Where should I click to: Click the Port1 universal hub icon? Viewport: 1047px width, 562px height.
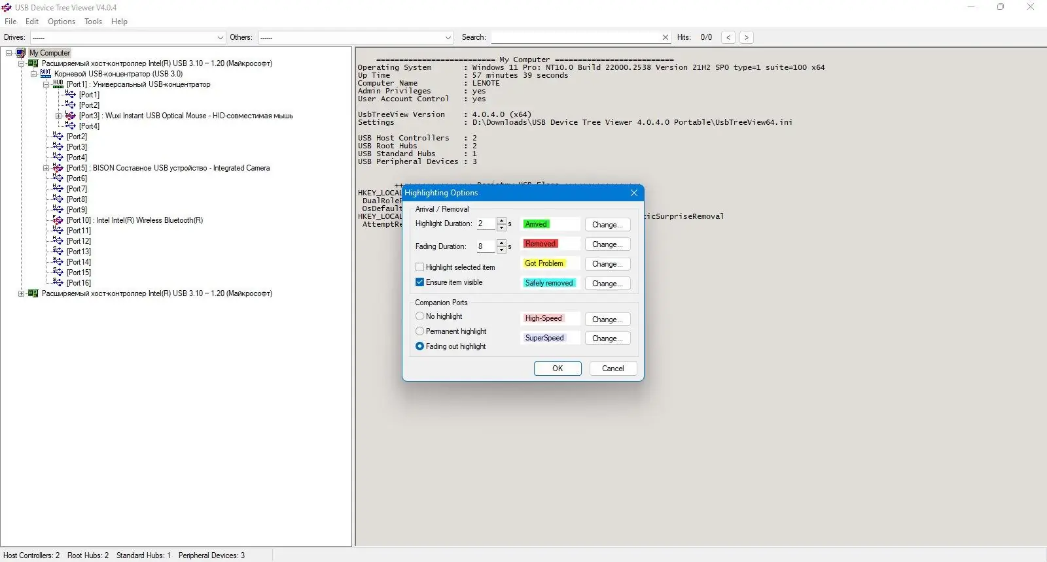(x=58, y=84)
